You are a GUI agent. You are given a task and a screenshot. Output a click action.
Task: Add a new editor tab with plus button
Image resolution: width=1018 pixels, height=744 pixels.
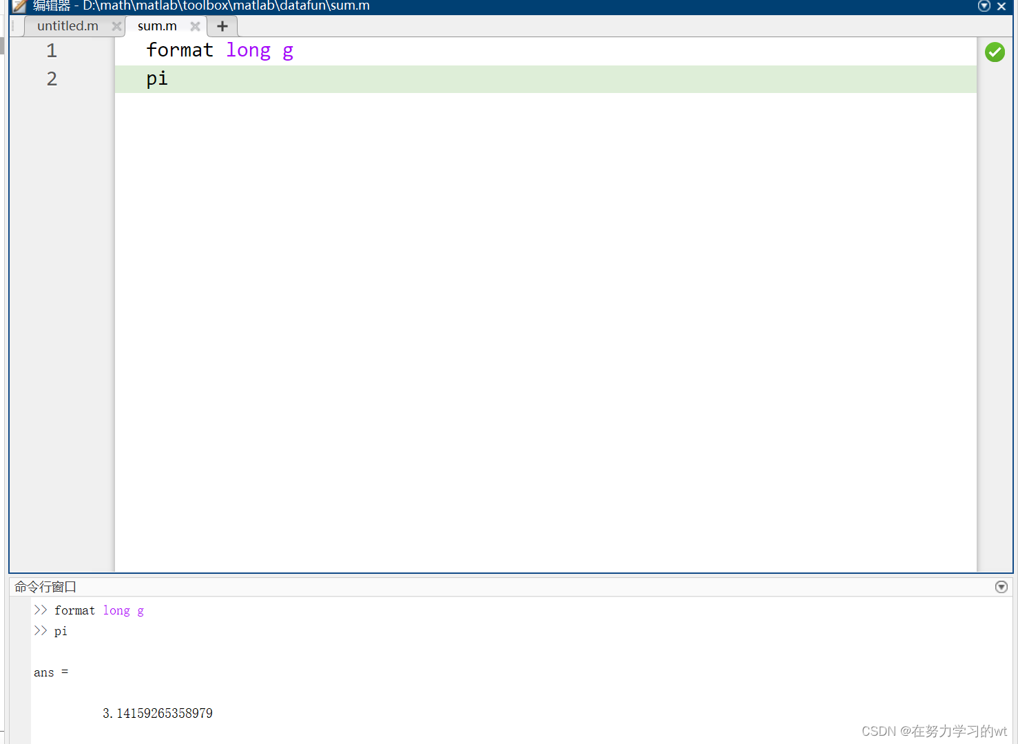pos(222,26)
